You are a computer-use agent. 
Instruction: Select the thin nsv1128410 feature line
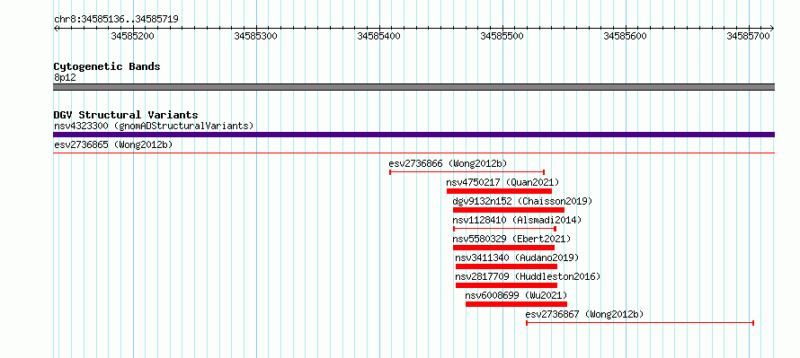point(504,229)
